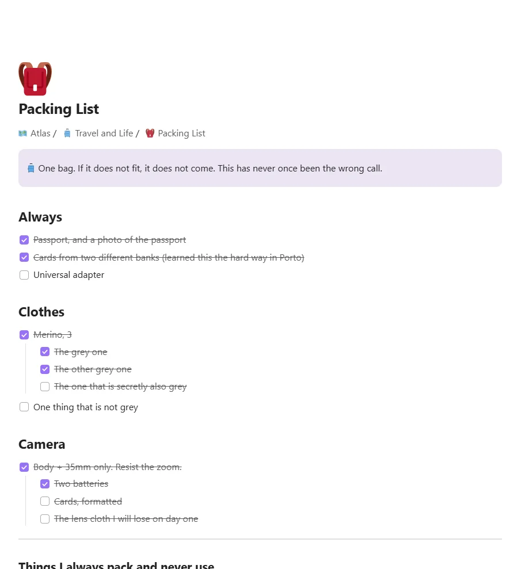Image resolution: width=525 pixels, height=569 pixels.
Task: Uncheck Body + 35mm only checkbox
Action: 24,467
